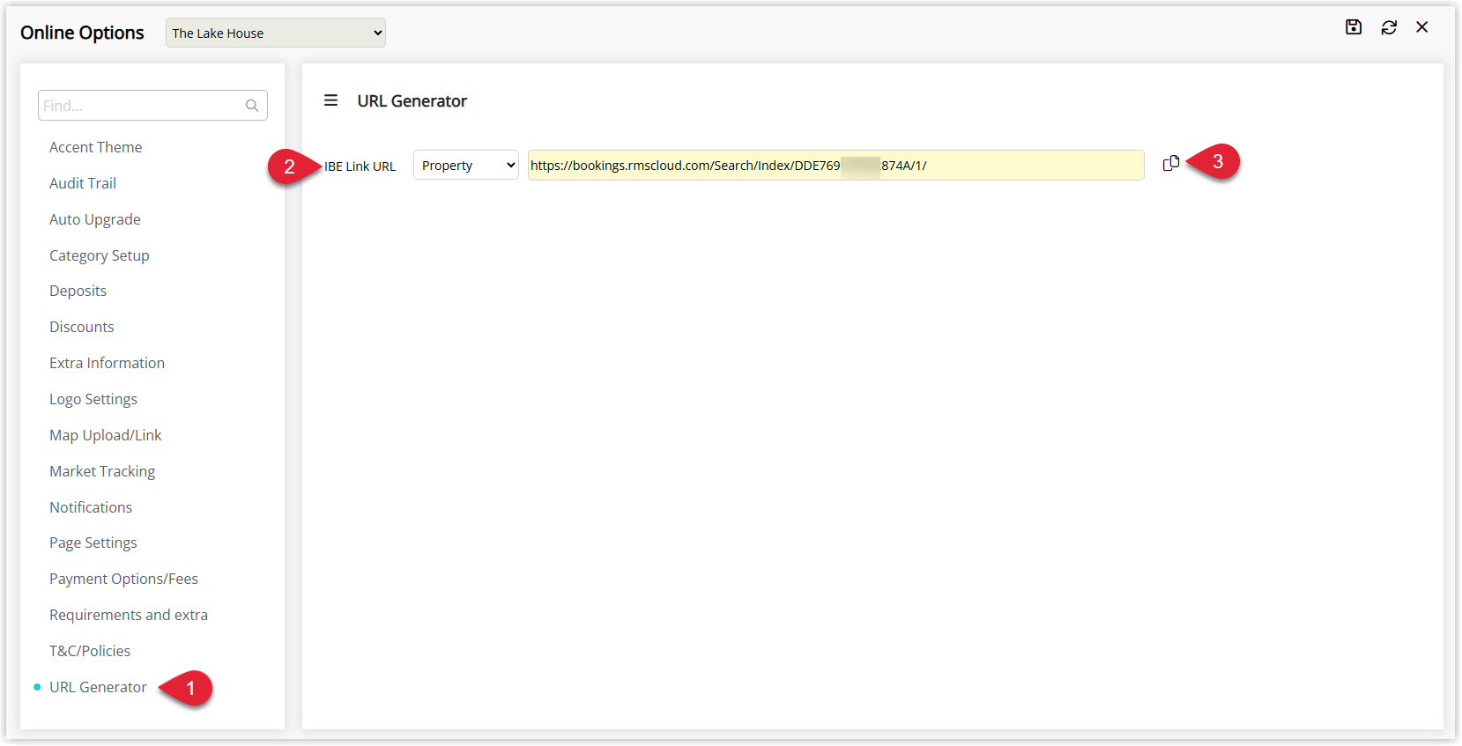Select URL Generator in the sidebar
Screen dimensions: 1462x746
[x=98, y=687]
